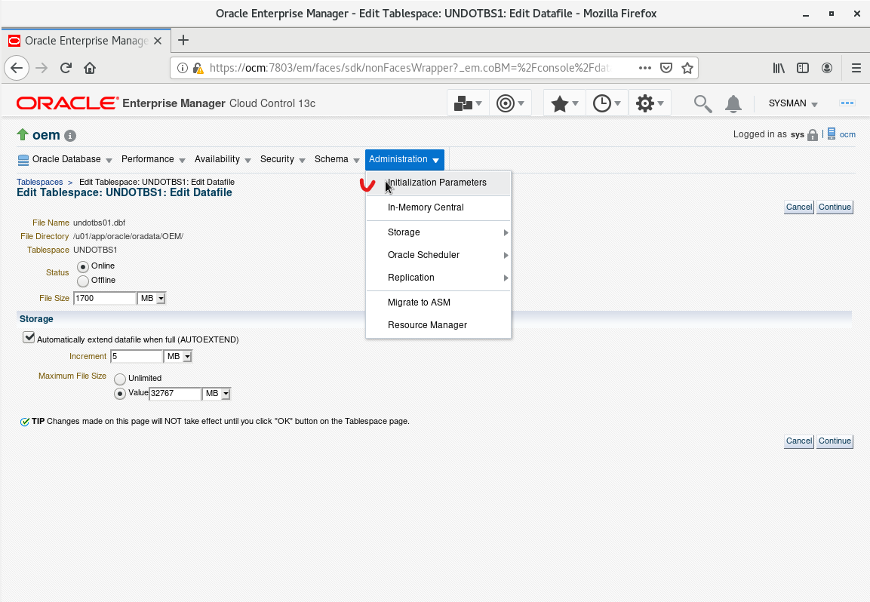Bookmark this page with star icon
Image resolution: width=870 pixels, height=602 pixels.
point(687,68)
